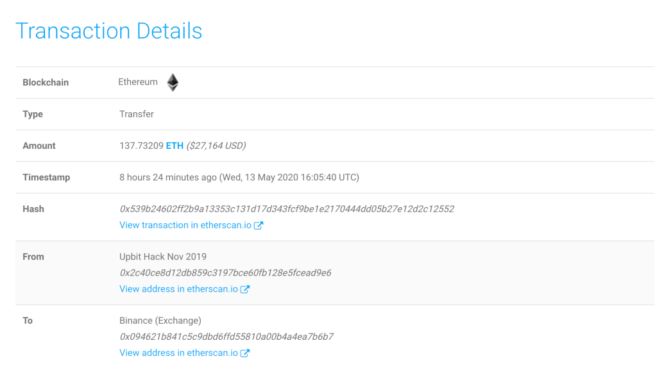Open View transaction in etherscan.io link
Image resolution: width=657 pixels, height=386 pixels.
(x=185, y=225)
